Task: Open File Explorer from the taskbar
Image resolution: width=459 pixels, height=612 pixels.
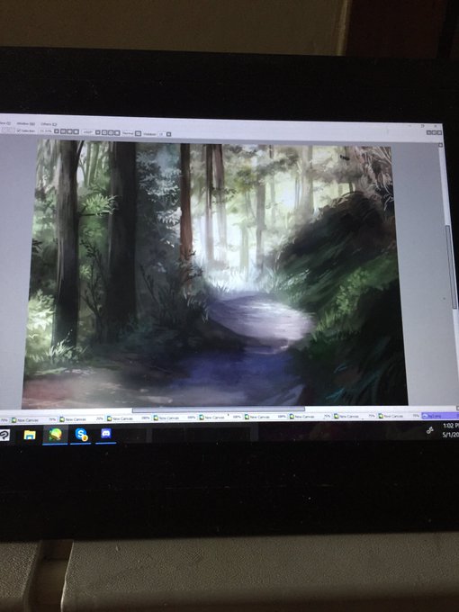Action: coord(30,435)
